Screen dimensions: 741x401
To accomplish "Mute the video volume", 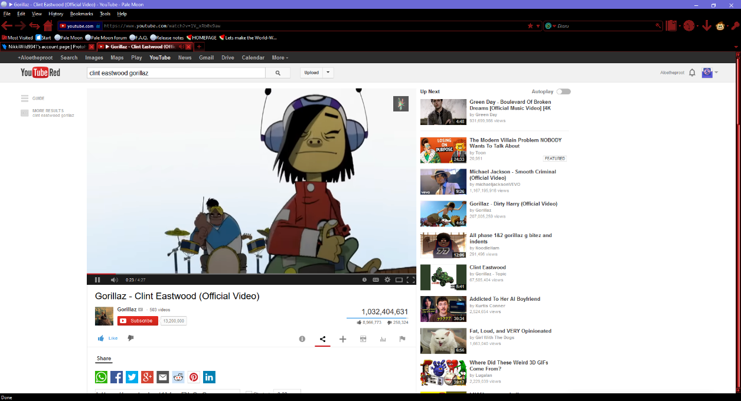I will [x=114, y=279].
